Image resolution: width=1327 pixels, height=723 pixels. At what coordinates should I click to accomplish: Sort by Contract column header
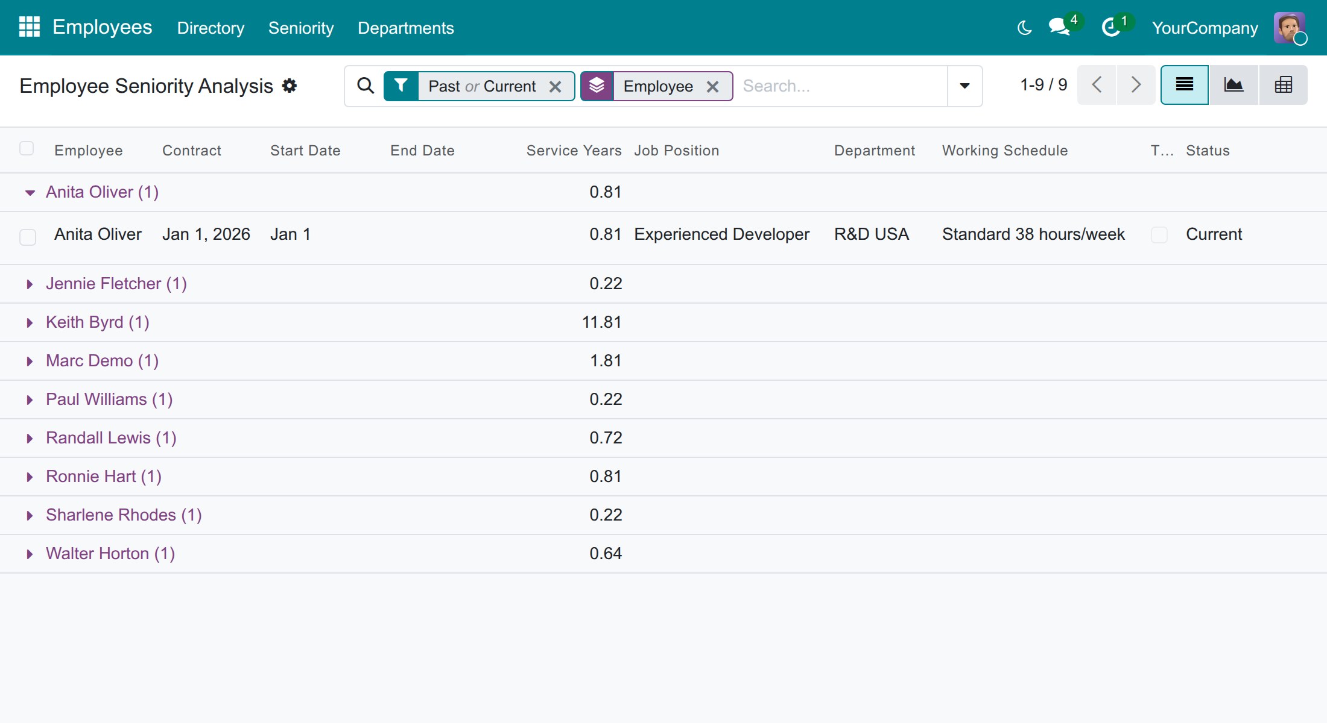click(x=192, y=151)
